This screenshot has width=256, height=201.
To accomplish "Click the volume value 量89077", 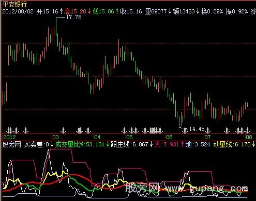I will (156, 11).
